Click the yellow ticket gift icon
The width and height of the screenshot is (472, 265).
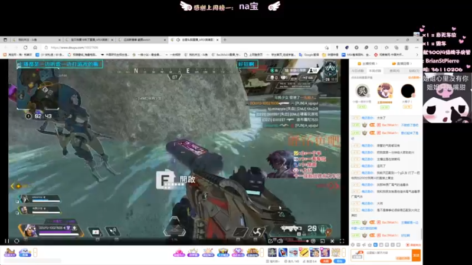(x=304, y=253)
